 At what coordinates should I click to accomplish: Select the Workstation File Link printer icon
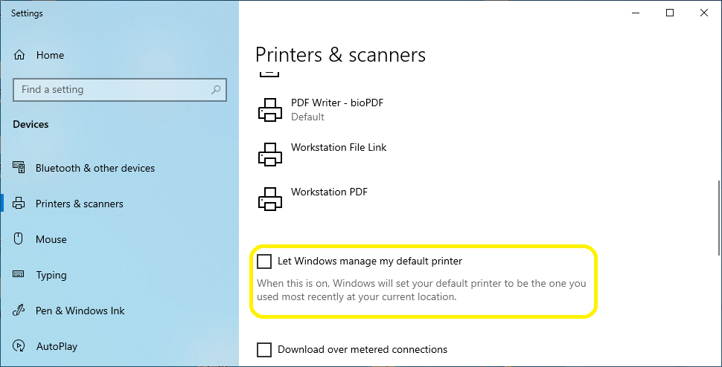pyautogui.click(x=270, y=154)
